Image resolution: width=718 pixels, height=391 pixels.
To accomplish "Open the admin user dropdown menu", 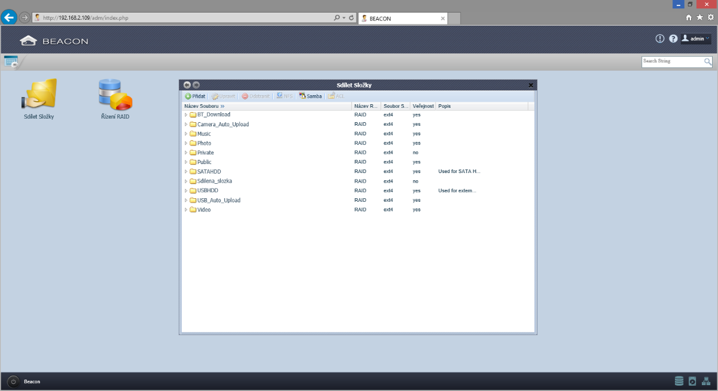I will 696,39.
